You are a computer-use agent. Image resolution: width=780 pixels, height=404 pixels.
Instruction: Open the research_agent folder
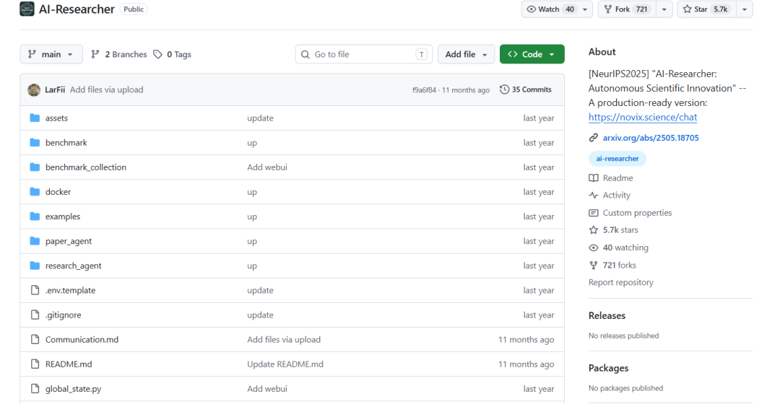point(73,266)
